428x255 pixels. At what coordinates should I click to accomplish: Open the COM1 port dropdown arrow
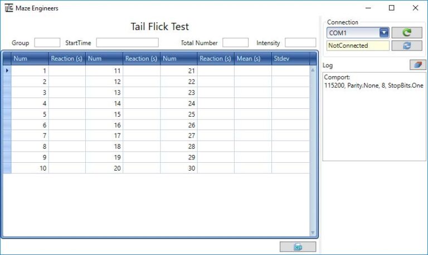[x=384, y=33]
